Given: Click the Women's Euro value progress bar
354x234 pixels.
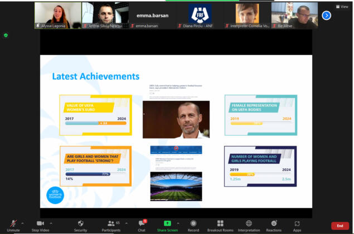Looking at the screenshot, I should (96, 123).
